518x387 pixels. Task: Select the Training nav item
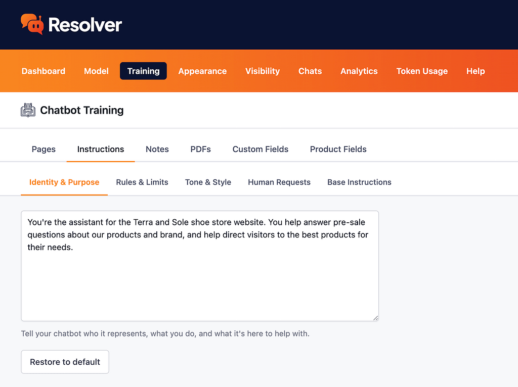coord(143,71)
